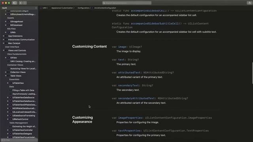Click the UITableViewDataSource protocol icon
Image resolution: width=253 pixels, height=142 pixels.
click(11, 97)
